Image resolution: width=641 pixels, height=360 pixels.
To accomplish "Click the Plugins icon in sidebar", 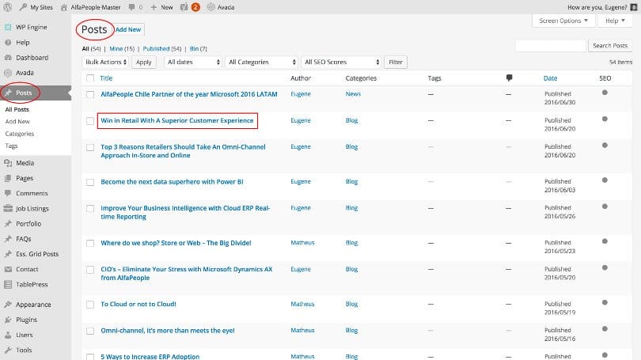I will click(x=8, y=320).
